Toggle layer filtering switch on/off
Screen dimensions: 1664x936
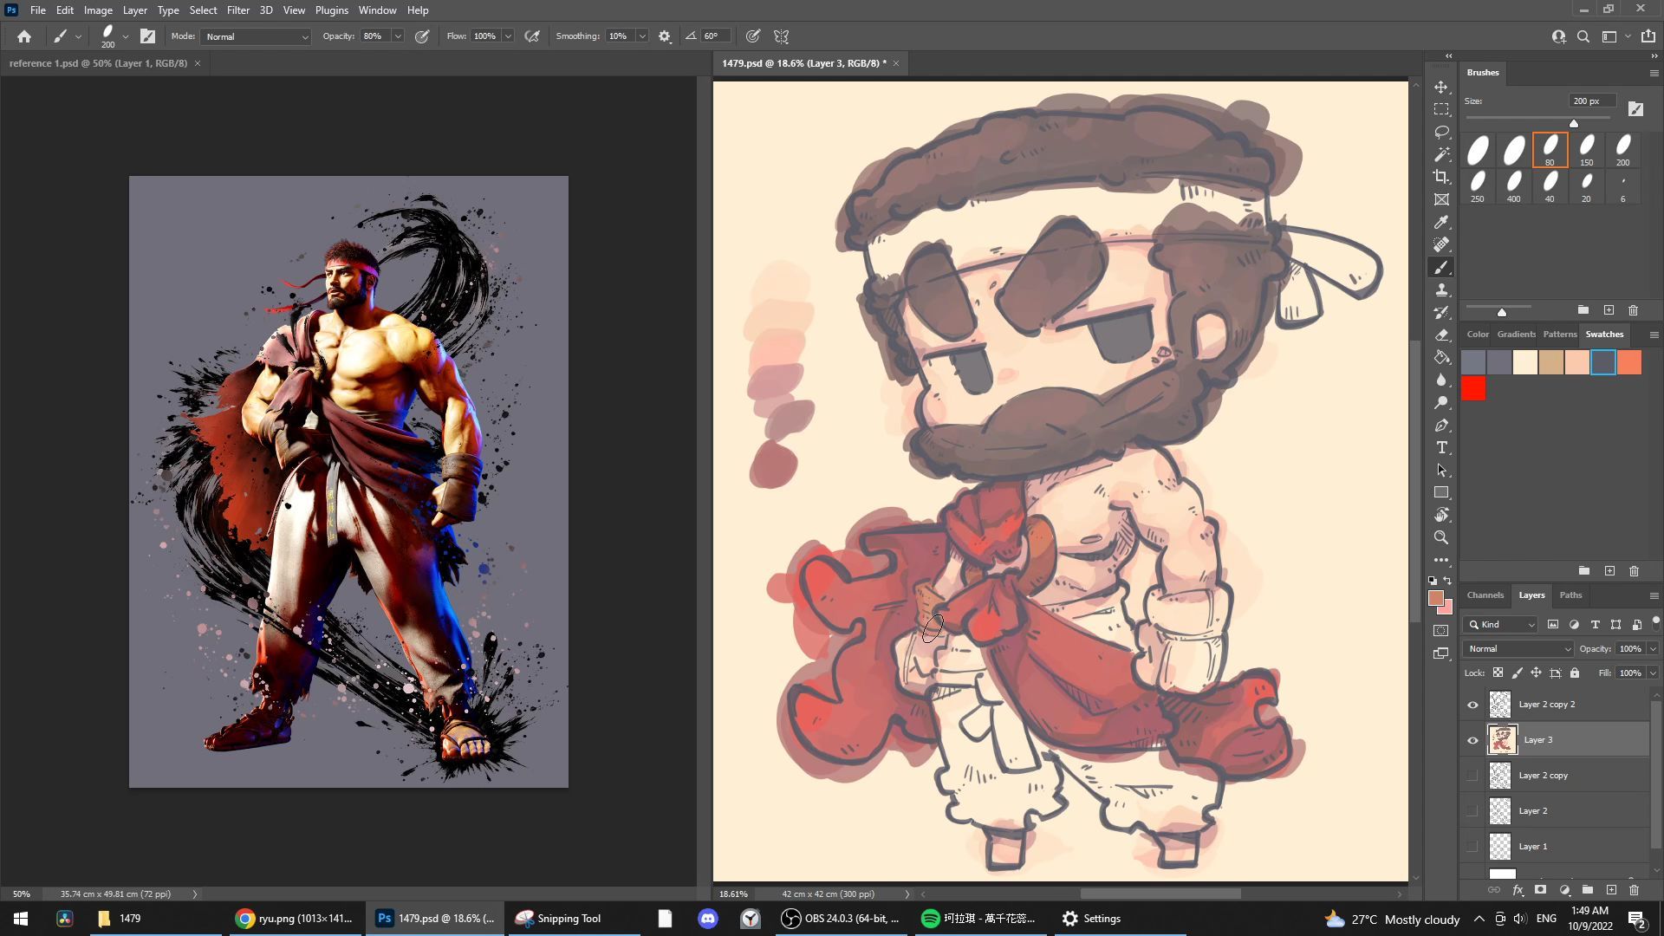click(x=1655, y=622)
